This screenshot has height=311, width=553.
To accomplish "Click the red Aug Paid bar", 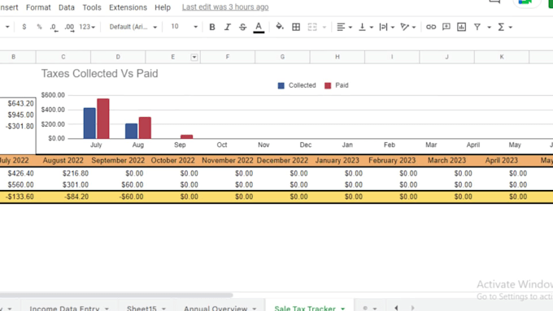I will [145, 127].
